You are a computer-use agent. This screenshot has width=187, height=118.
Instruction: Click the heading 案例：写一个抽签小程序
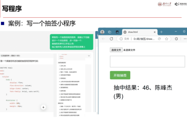(x=42, y=23)
